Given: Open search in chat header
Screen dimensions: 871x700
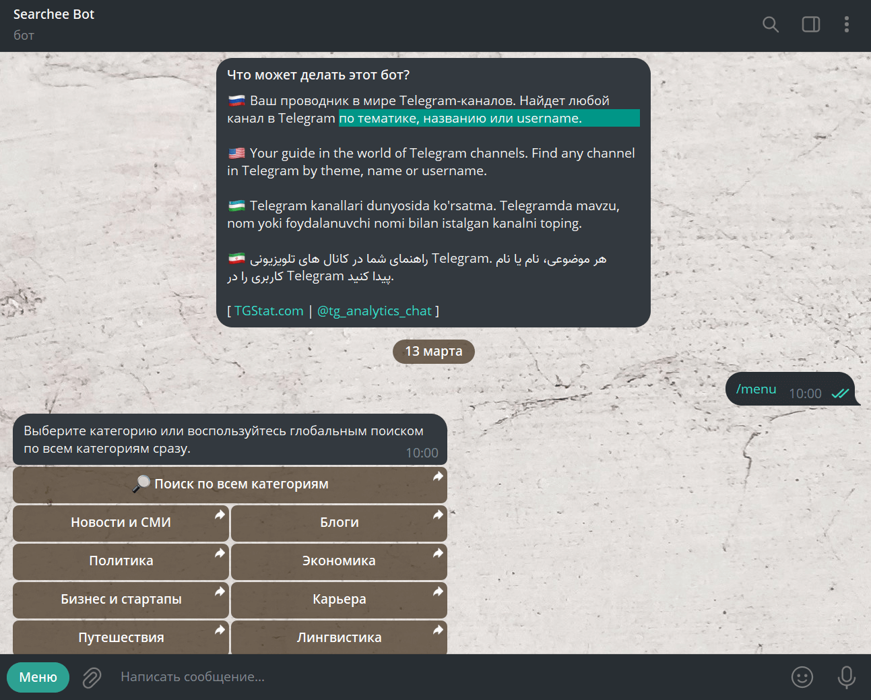Looking at the screenshot, I should [770, 25].
